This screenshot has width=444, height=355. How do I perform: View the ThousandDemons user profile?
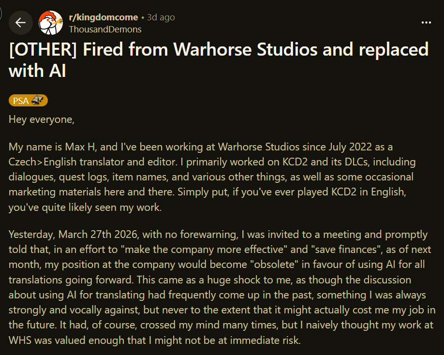(105, 29)
